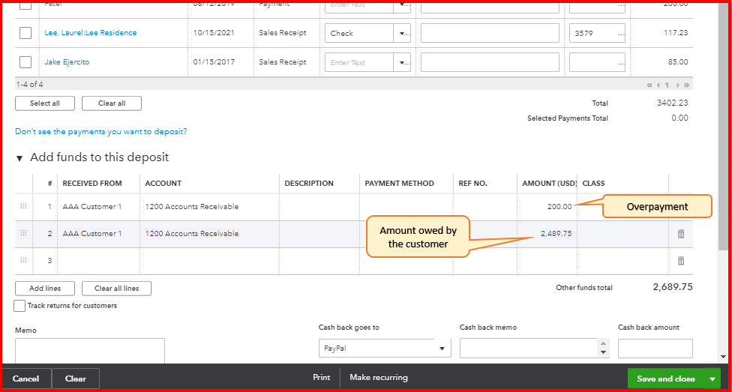Click Clear all lines button
The height and width of the screenshot is (392, 732).
(x=117, y=289)
